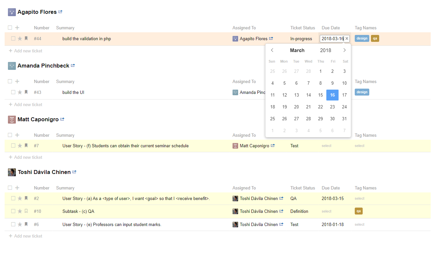Star ticket #6
Screen dimensions: 436x257
pyautogui.click(x=20, y=224)
